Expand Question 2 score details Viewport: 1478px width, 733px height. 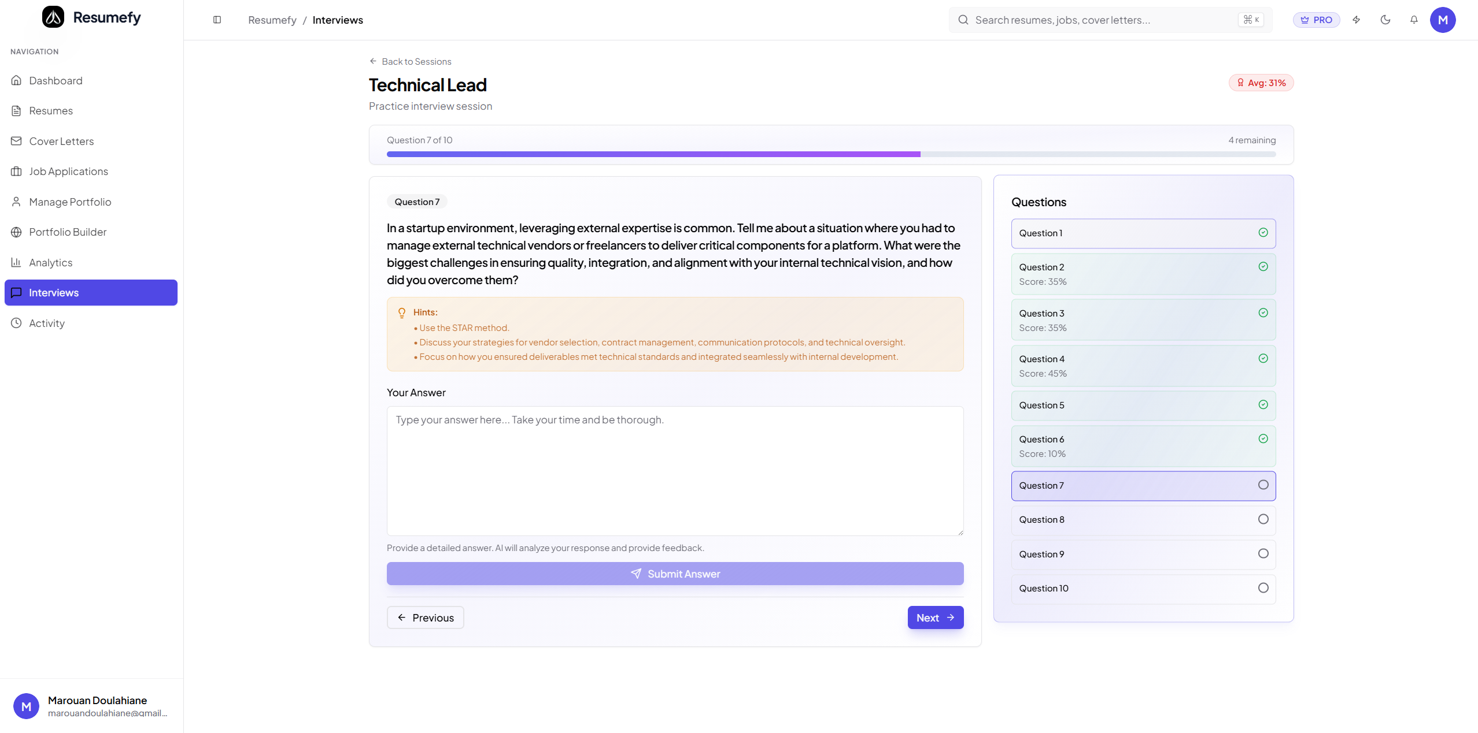1142,273
